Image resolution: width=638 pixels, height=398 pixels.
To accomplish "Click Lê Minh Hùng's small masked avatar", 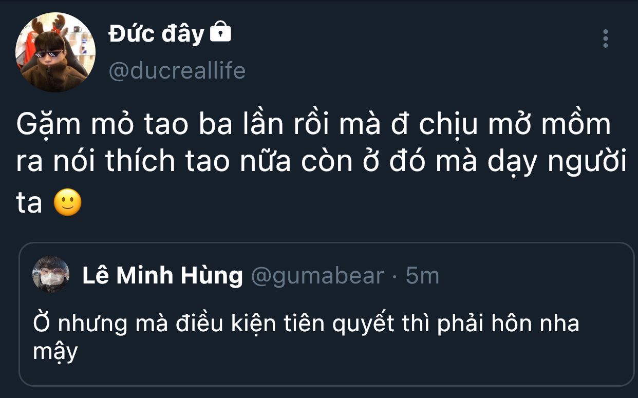I will (x=51, y=275).
